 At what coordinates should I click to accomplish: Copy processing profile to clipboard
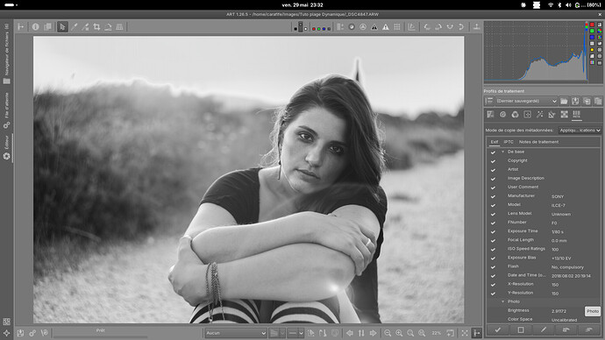[587, 101]
